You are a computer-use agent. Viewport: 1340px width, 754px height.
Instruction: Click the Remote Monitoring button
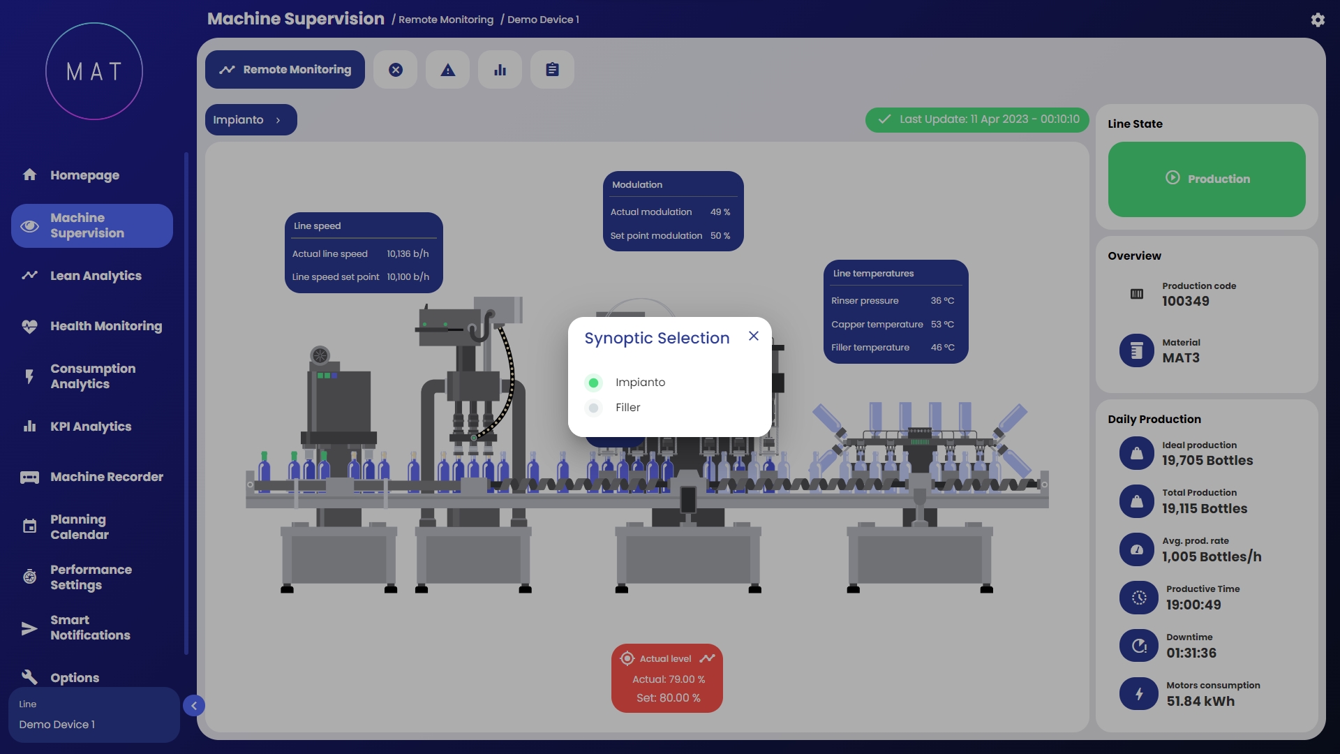(x=285, y=70)
